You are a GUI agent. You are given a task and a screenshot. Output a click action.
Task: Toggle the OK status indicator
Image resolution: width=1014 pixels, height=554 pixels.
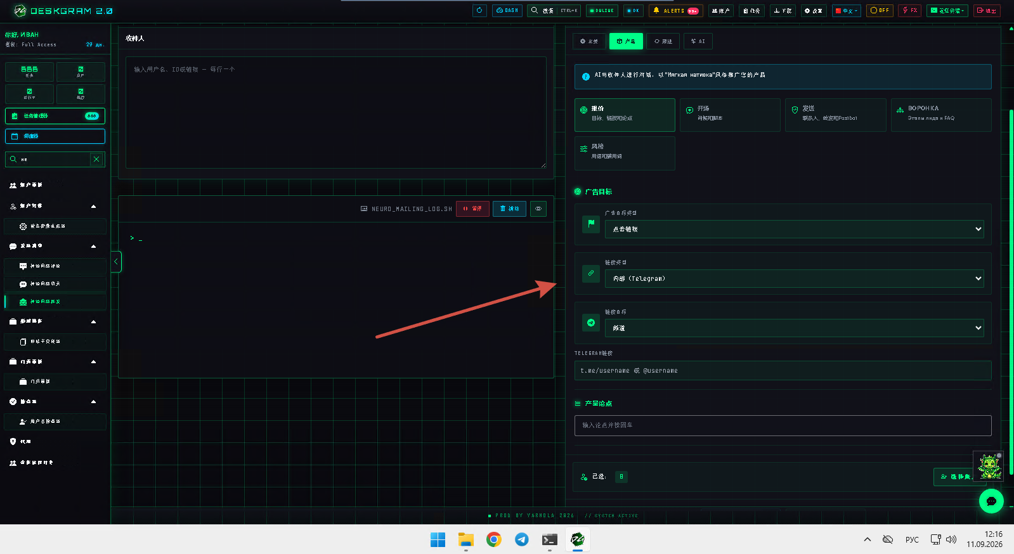tap(634, 10)
